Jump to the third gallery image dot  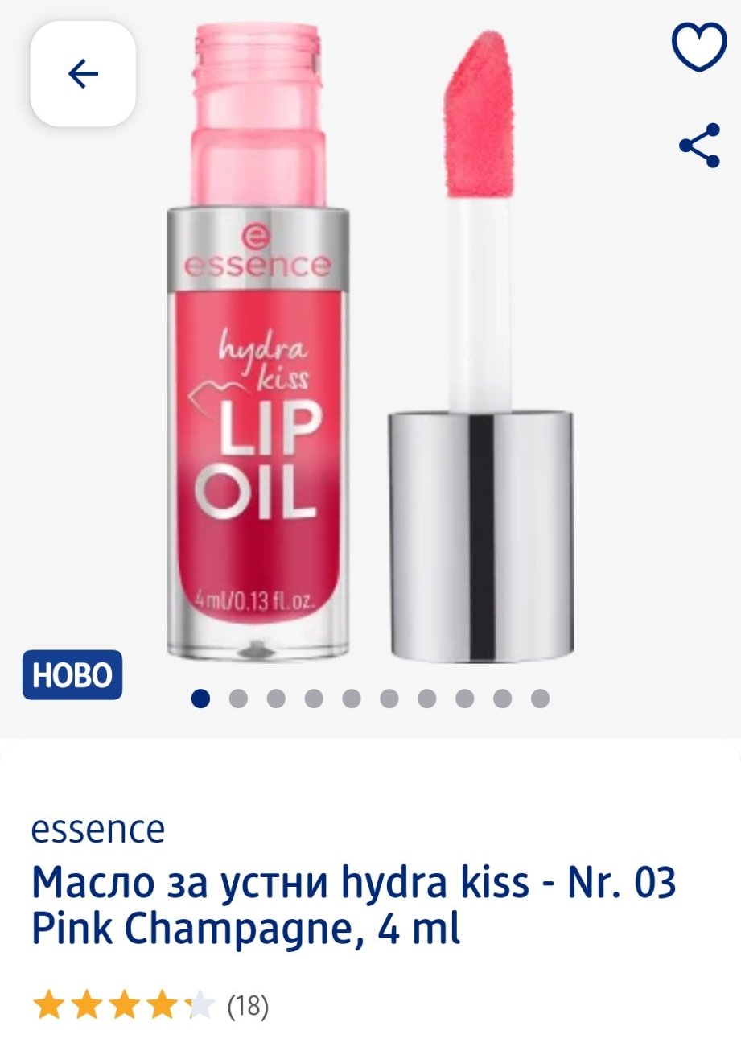276,699
